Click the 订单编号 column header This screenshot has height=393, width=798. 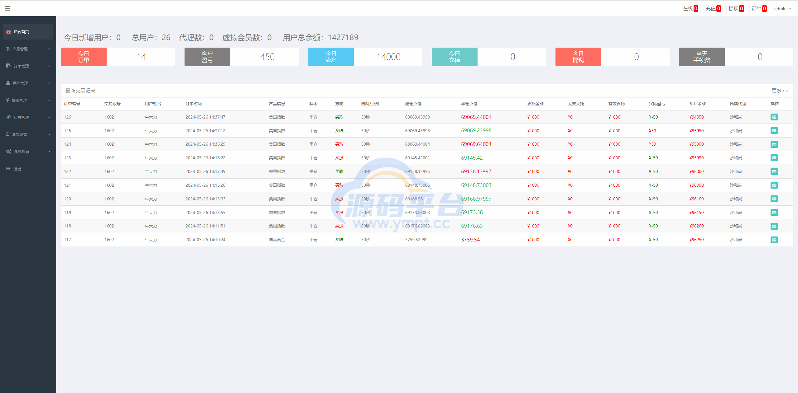tap(72, 104)
